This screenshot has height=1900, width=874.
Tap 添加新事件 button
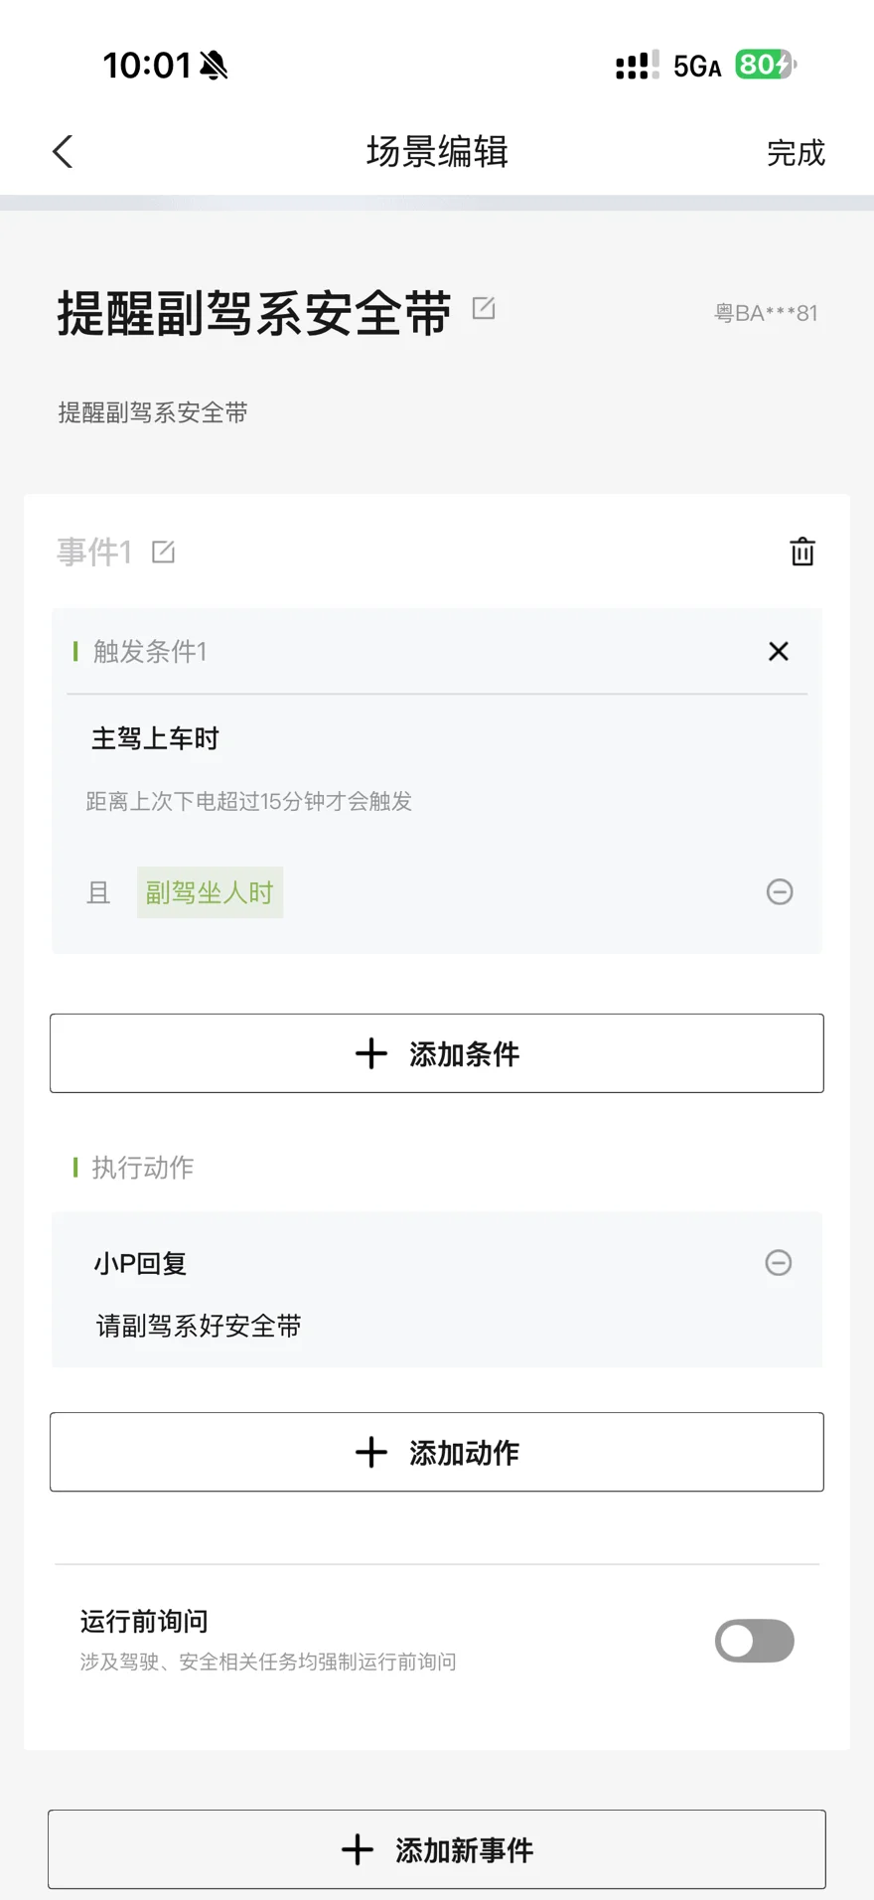click(437, 1849)
